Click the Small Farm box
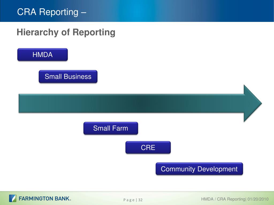 [111, 128]
